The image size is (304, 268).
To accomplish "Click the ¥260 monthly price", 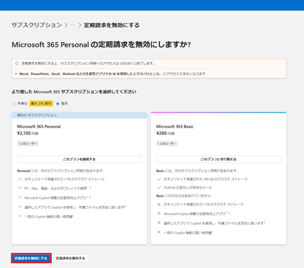I will [x=166, y=133].
